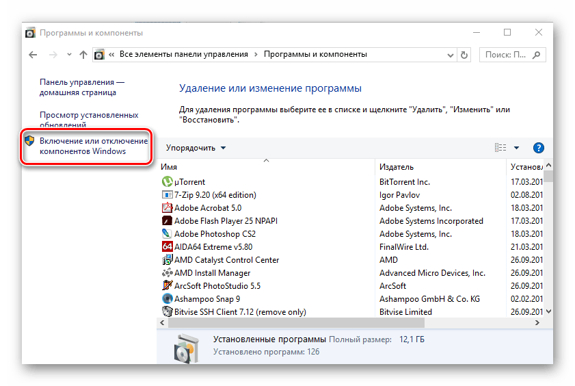Open the Упорядочить dropdown menu

coord(196,148)
